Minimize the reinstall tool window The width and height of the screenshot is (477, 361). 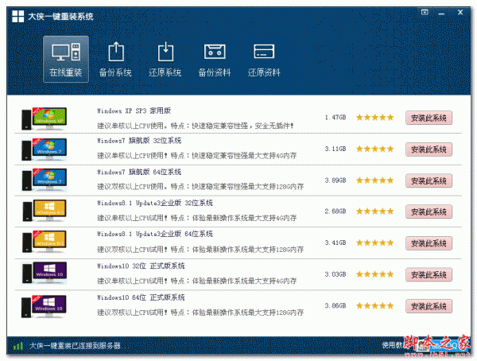coord(441,13)
